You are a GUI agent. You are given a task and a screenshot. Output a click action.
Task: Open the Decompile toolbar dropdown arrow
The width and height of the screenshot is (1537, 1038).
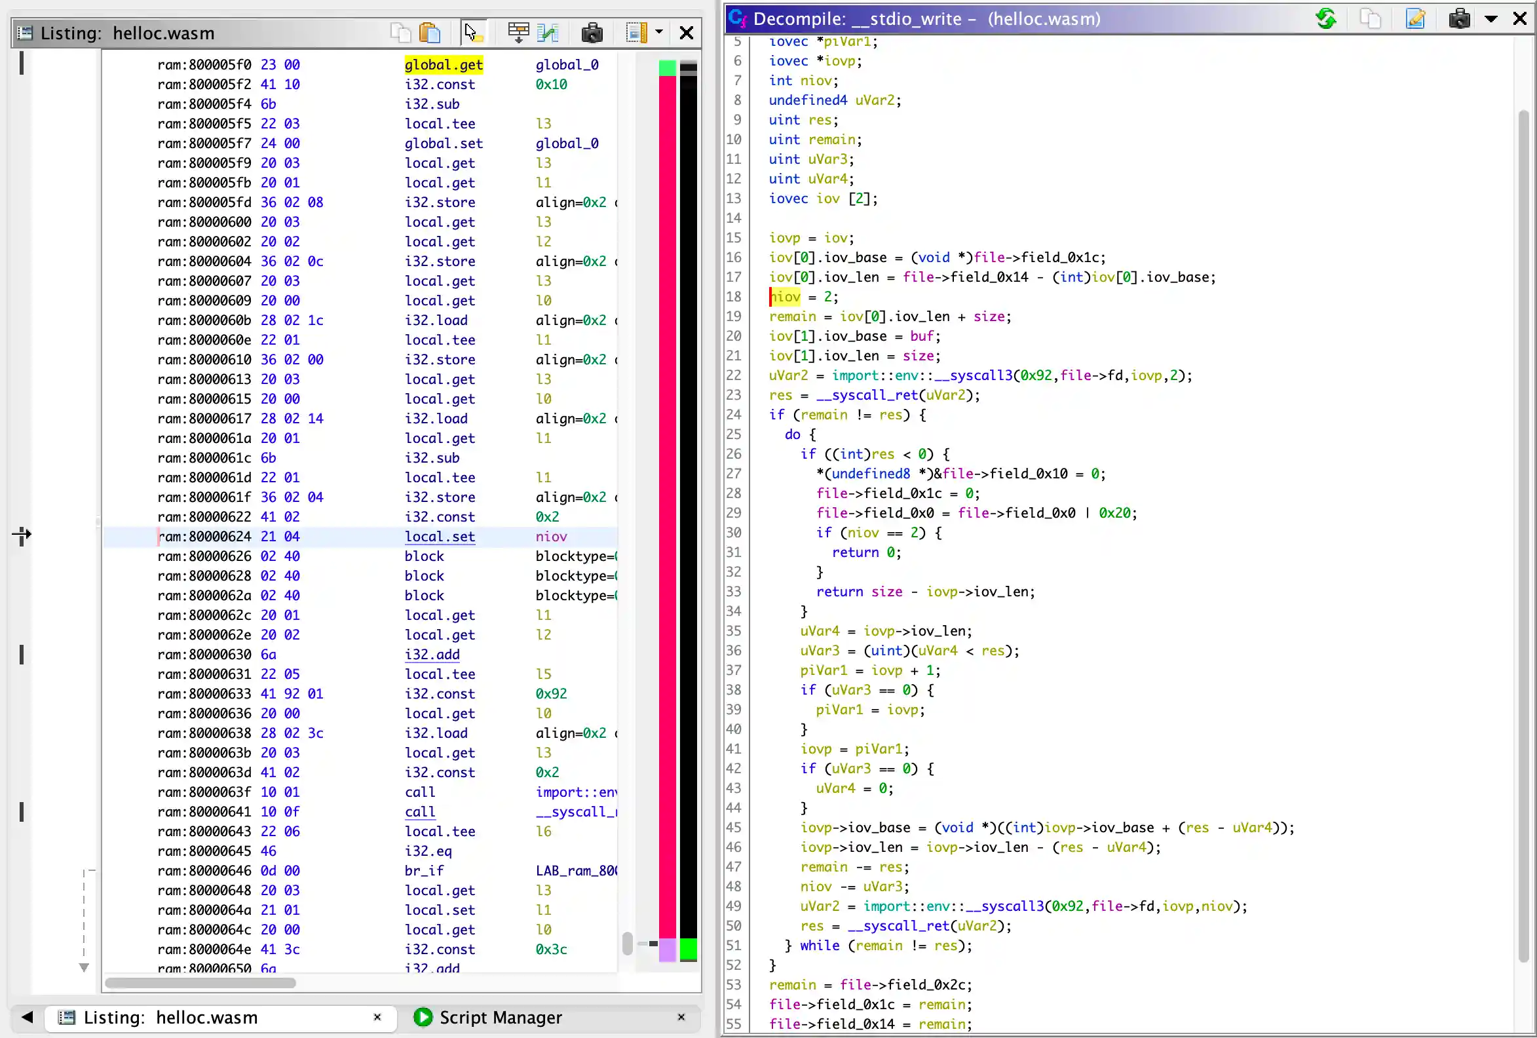(x=1491, y=18)
